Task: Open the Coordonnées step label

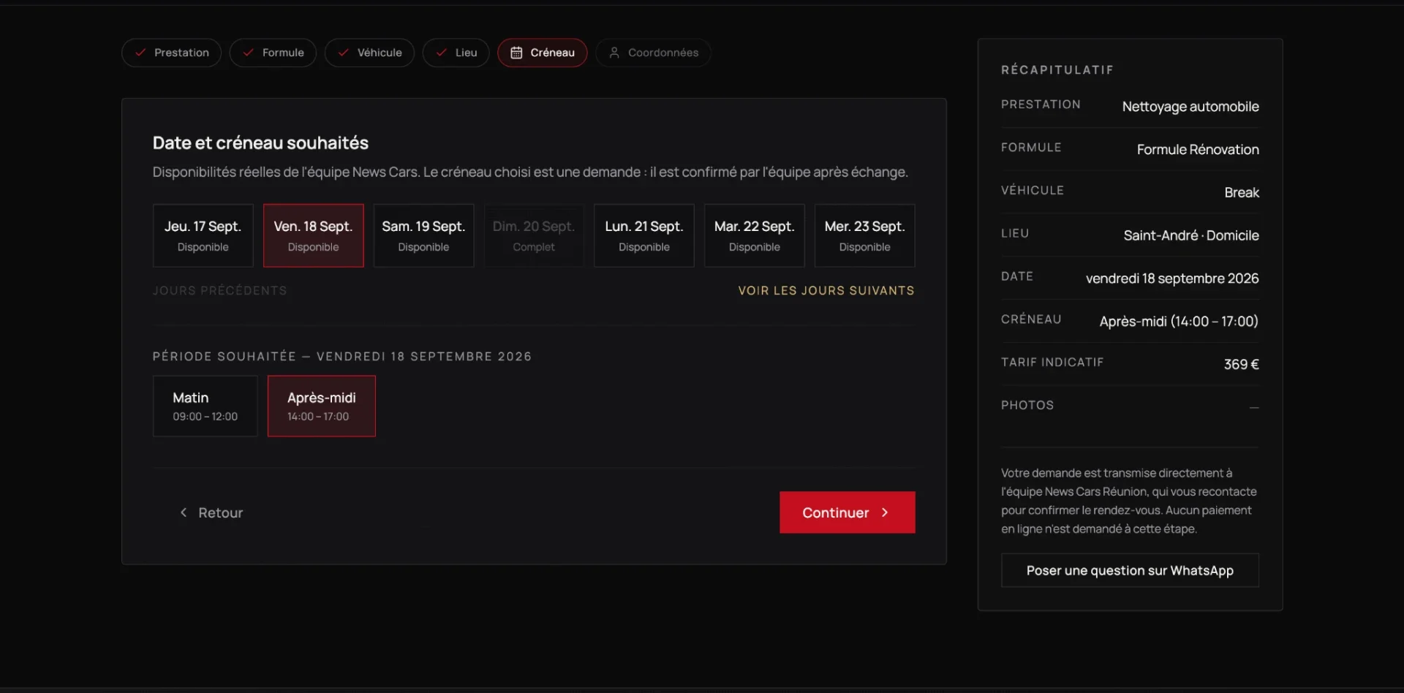Action: 663,53
